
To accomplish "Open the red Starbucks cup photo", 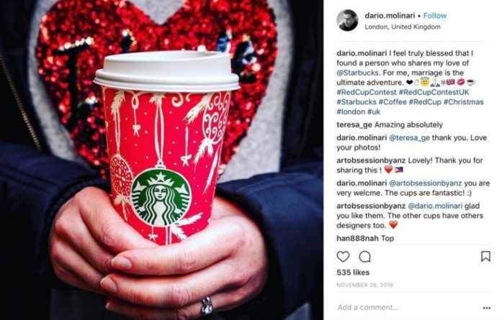I will pos(162,160).
